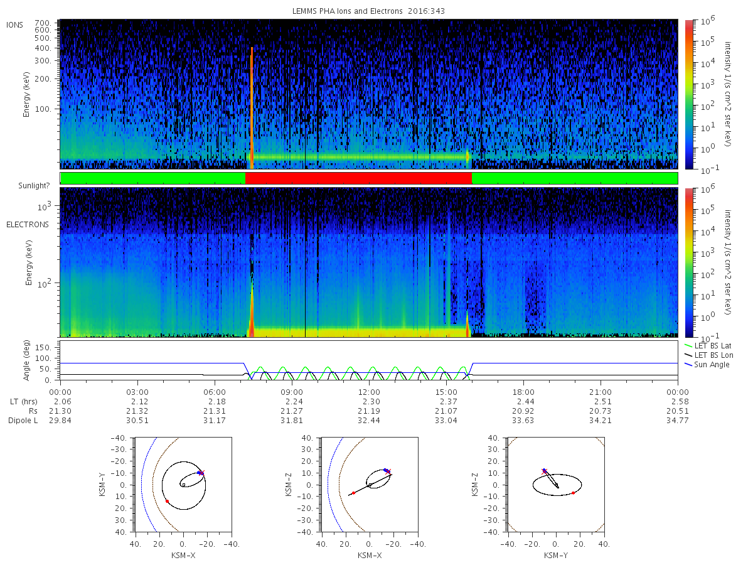Click the LET BS Lat legend entry

(x=711, y=345)
